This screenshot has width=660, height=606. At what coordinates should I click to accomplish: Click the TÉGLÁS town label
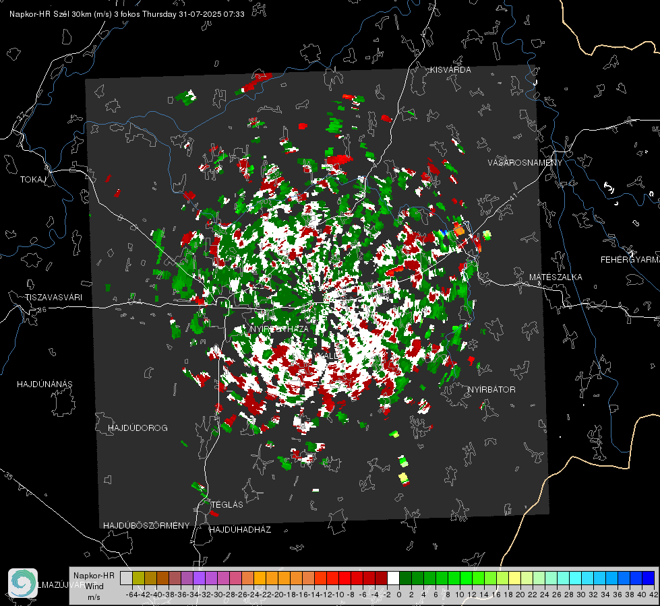tap(227, 505)
